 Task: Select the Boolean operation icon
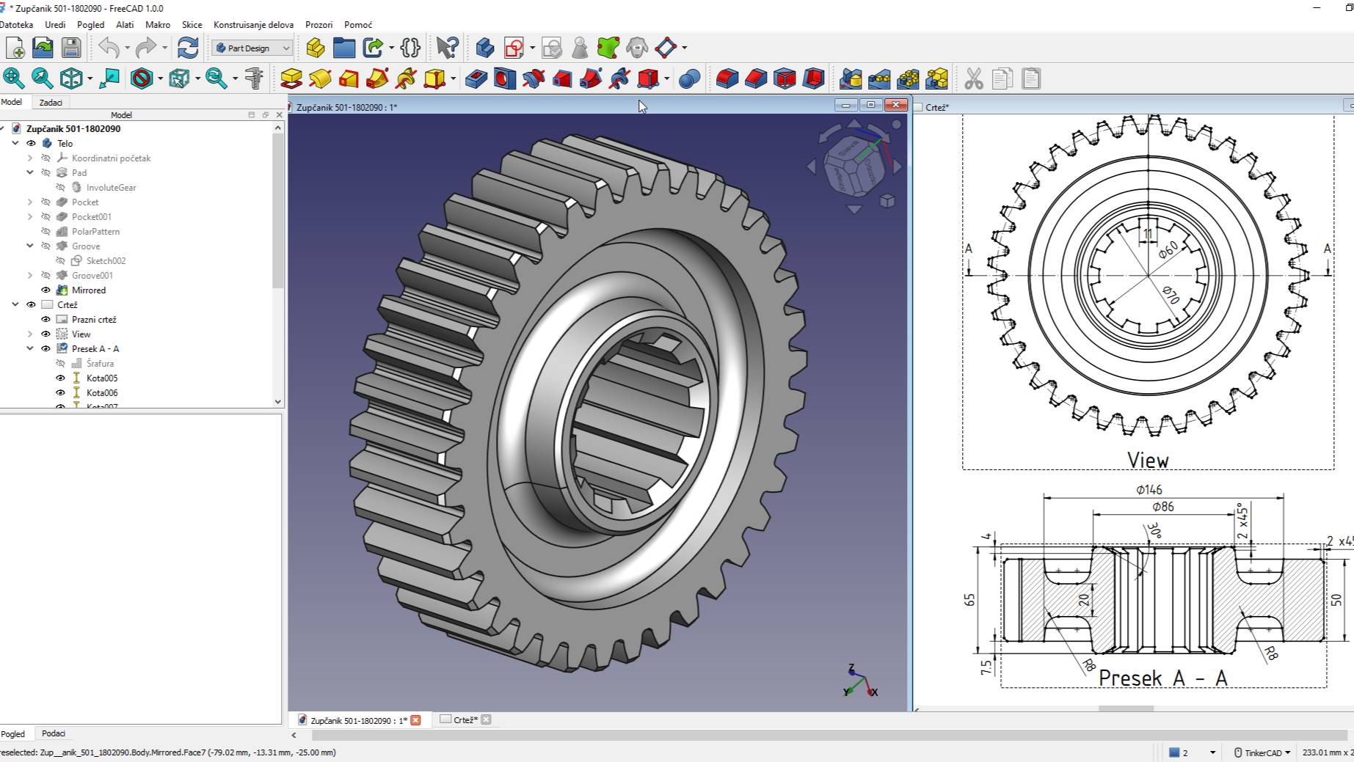pos(689,78)
